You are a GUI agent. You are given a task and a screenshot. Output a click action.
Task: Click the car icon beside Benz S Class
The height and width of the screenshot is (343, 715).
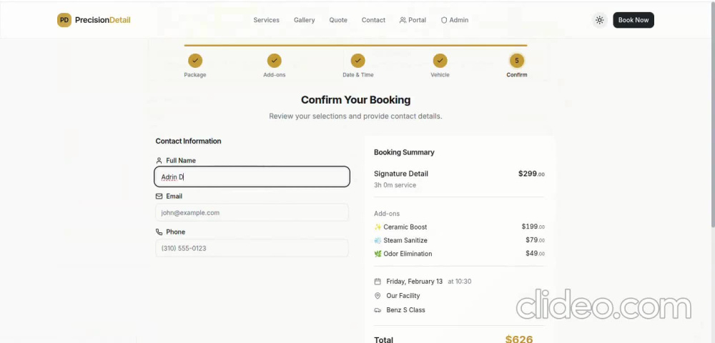tap(378, 309)
